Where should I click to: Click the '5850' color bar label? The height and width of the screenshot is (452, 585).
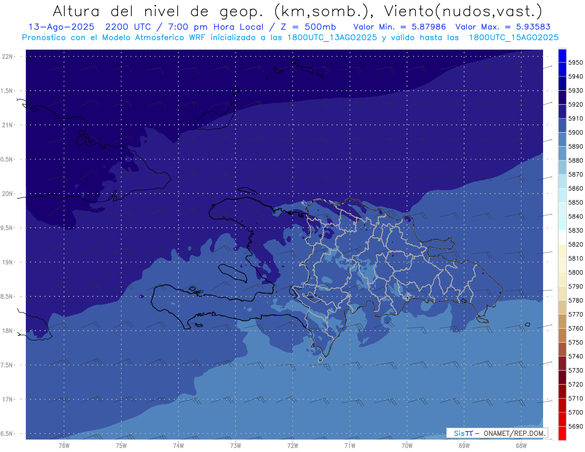click(x=576, y=202)
